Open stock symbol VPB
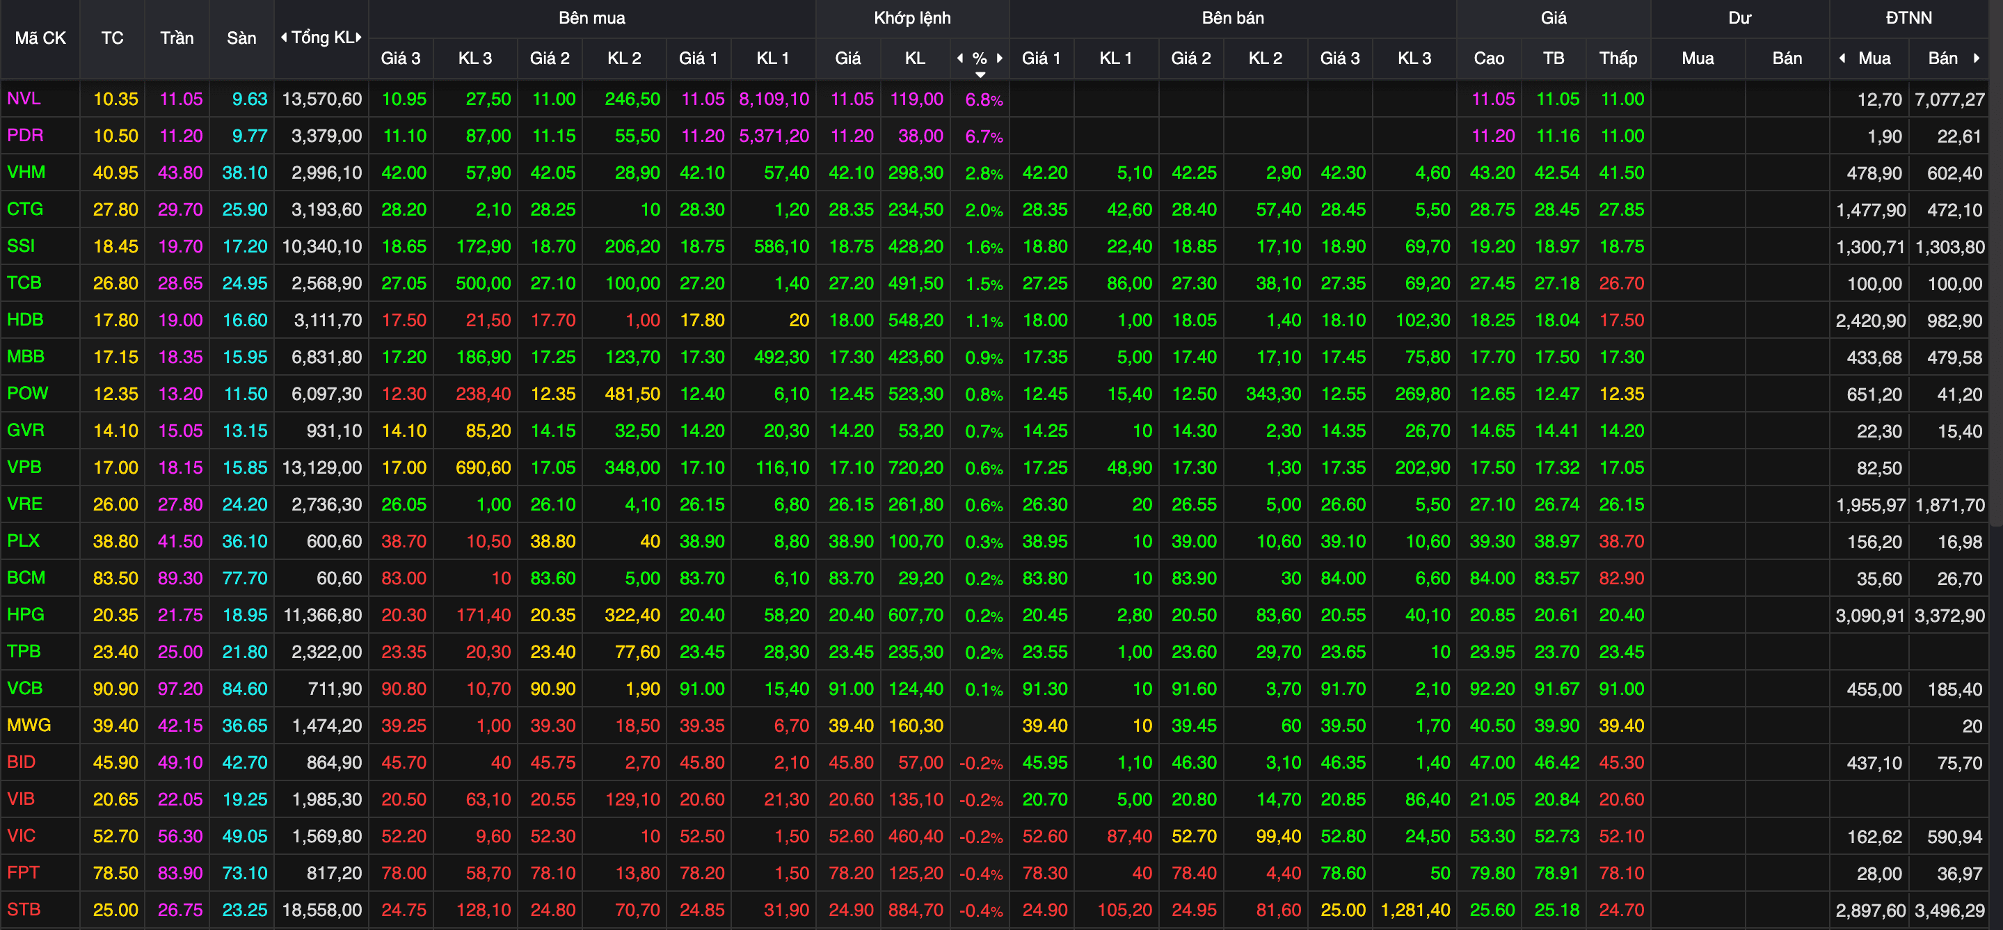This screenshot has width=2003, height=930. tap(24, 467)
